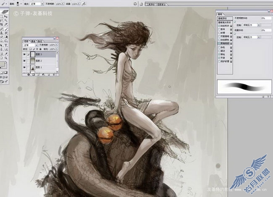Select the Shape tool
The width and height of the screenshot is (273, 197).
point(6,49)
